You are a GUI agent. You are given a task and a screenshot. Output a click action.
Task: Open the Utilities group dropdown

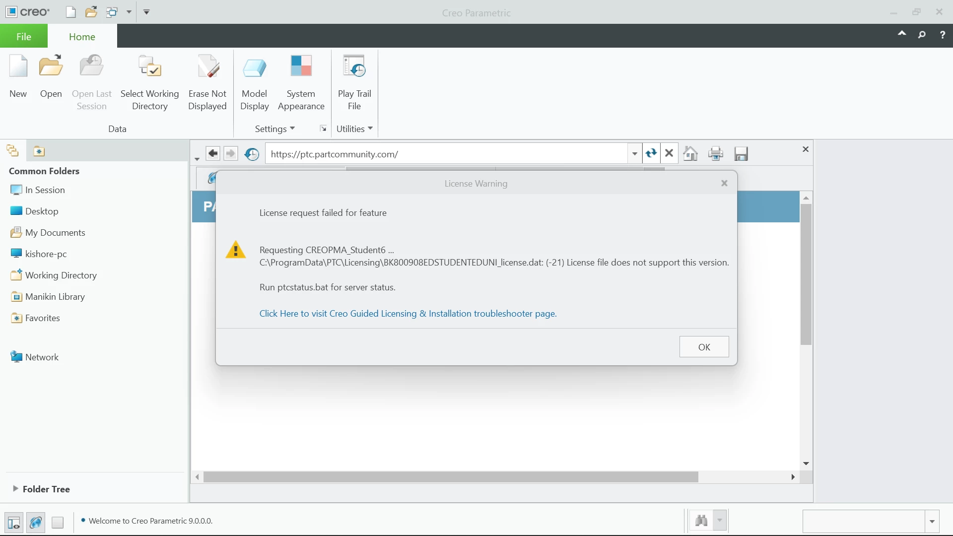354,129
